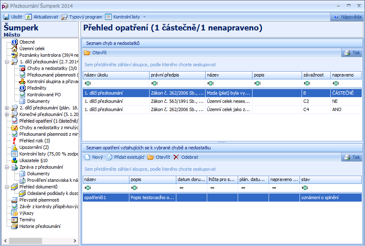Expand the Konečné přezkoumání tree node
The image size is (365, 246).
7,114
